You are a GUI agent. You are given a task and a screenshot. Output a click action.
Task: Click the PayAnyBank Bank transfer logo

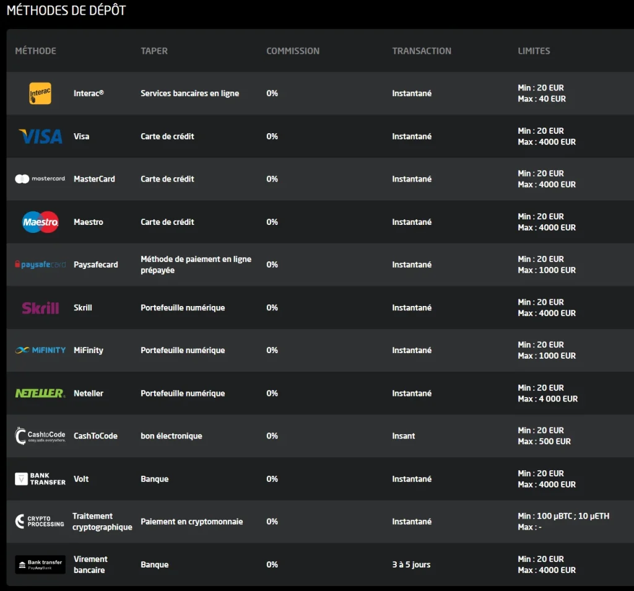coord(40,565)
